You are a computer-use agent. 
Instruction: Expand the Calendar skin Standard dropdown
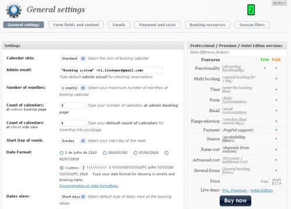[73, 59]
